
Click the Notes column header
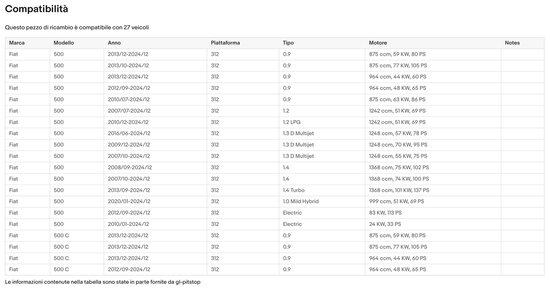pos(512,43)
